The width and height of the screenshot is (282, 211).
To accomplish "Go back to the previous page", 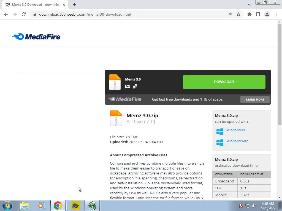I will tap(6, 14).
